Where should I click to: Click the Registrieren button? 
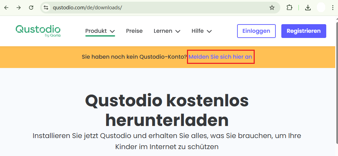tap(304, 31)
